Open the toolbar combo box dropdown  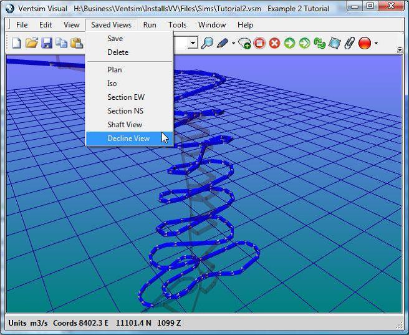point(193,43)
